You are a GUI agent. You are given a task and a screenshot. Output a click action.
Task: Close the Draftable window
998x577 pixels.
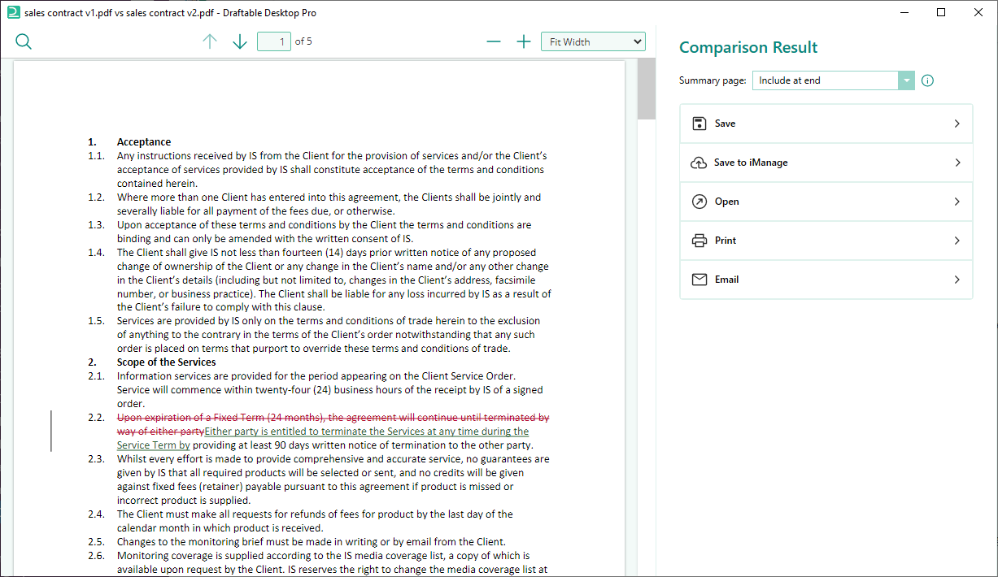(x=978, y=13)
